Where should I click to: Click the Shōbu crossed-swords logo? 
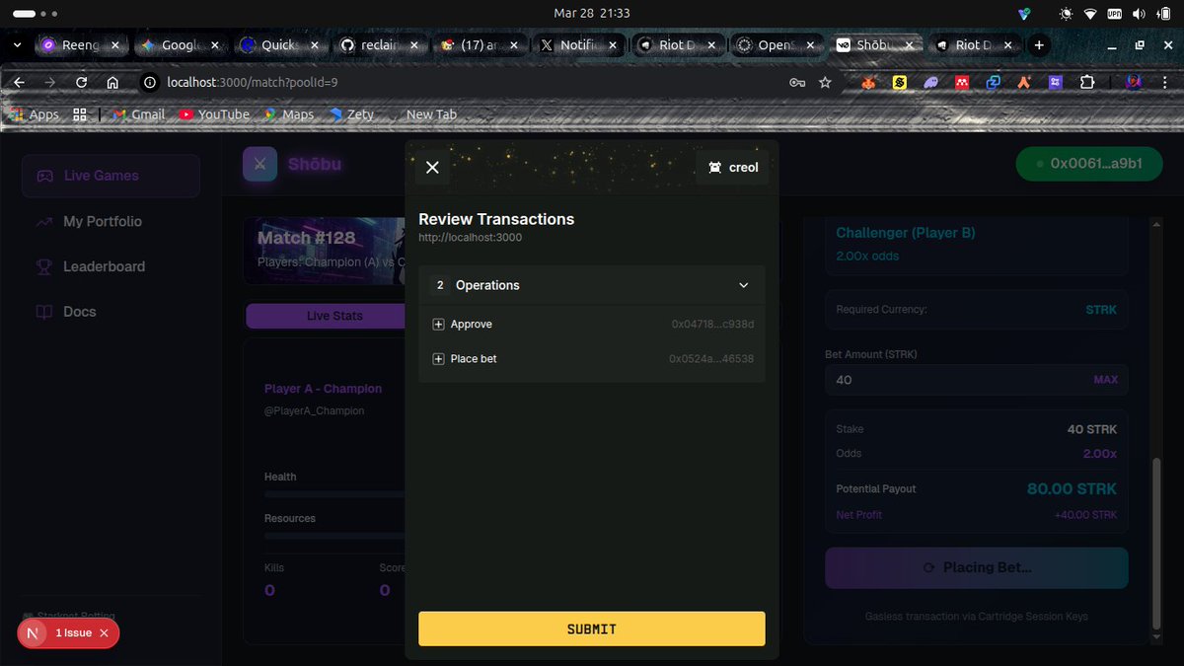260,164
